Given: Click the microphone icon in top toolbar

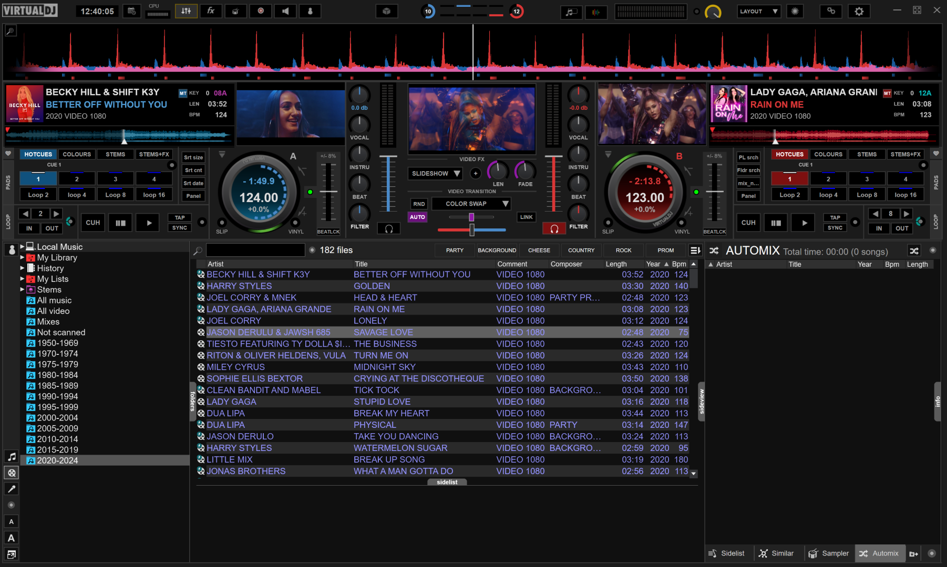Looking at the screenshot, I should point(310,11).
